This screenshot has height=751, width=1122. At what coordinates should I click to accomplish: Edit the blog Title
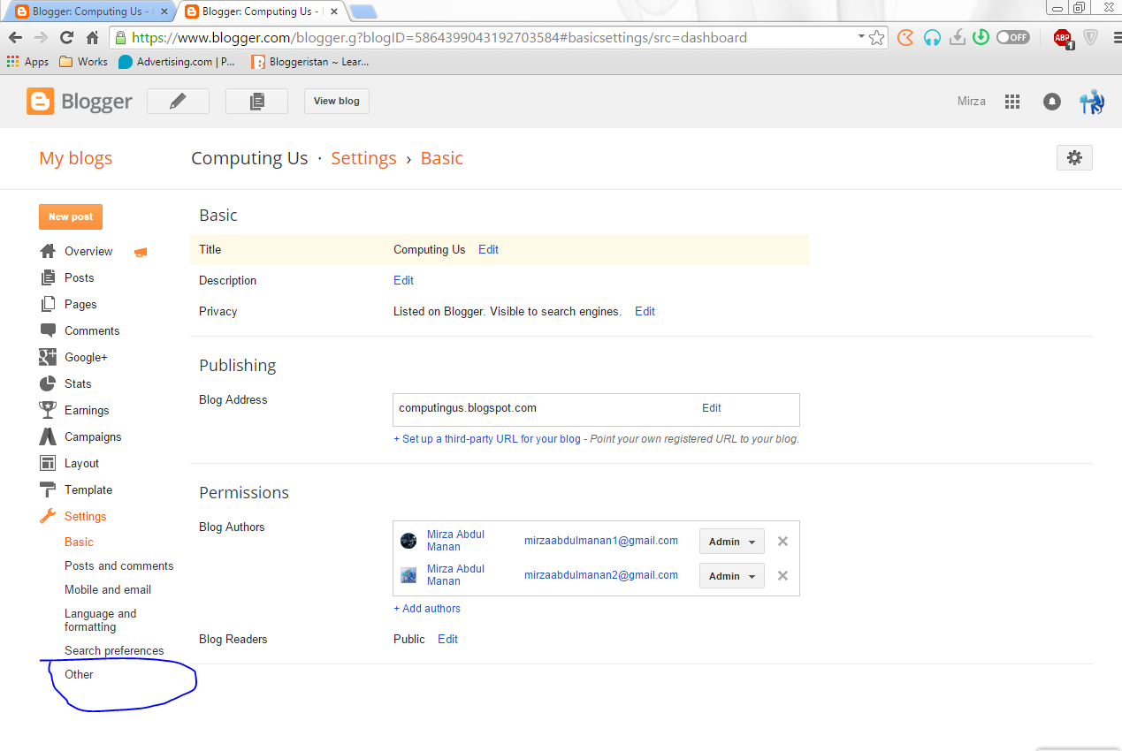click(x=488, y=249)
